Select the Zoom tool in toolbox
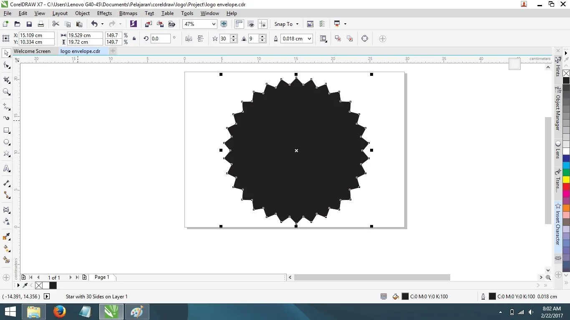The width and height of the screenshot is (570, 320). (x=7, y=92)
